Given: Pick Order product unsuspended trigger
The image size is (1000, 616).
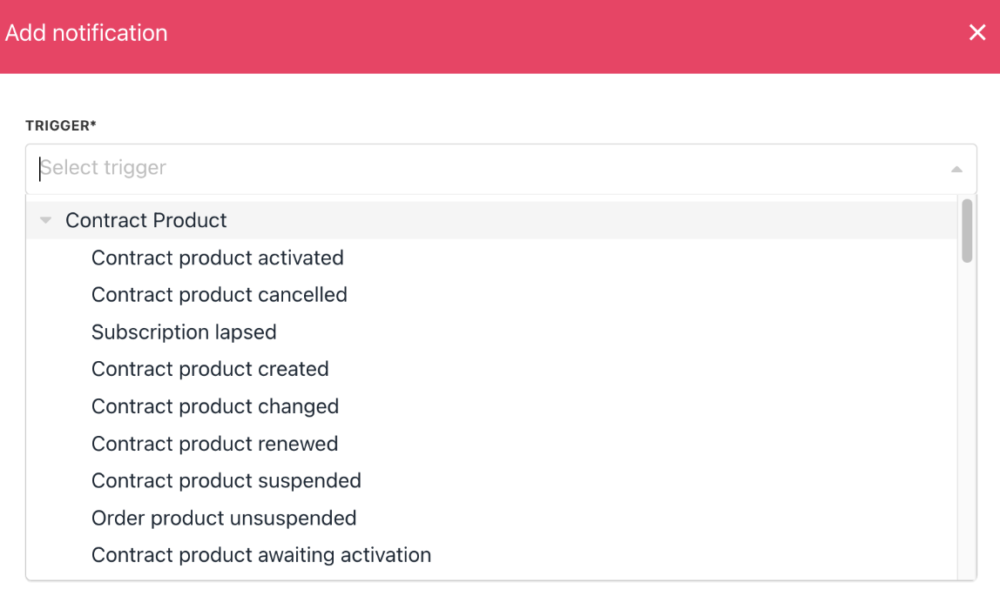Looking at the screenshot, I should click(224, 519).
